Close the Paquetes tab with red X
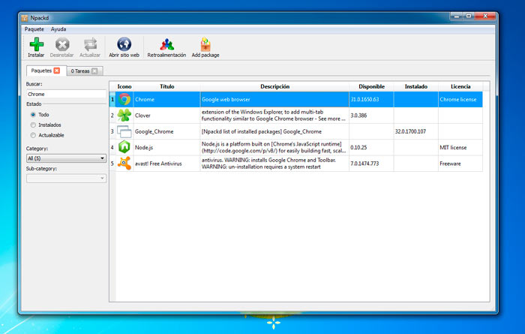The width and height of the screenshot is (525, 334). point(57,71)
